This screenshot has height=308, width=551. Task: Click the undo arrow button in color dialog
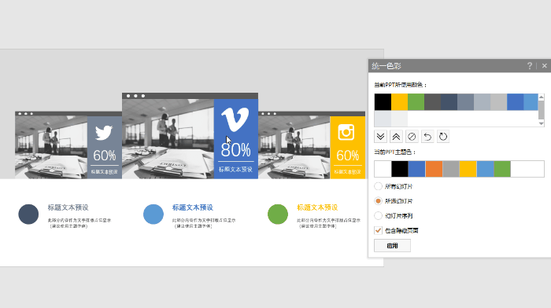[x=427, y=137]
